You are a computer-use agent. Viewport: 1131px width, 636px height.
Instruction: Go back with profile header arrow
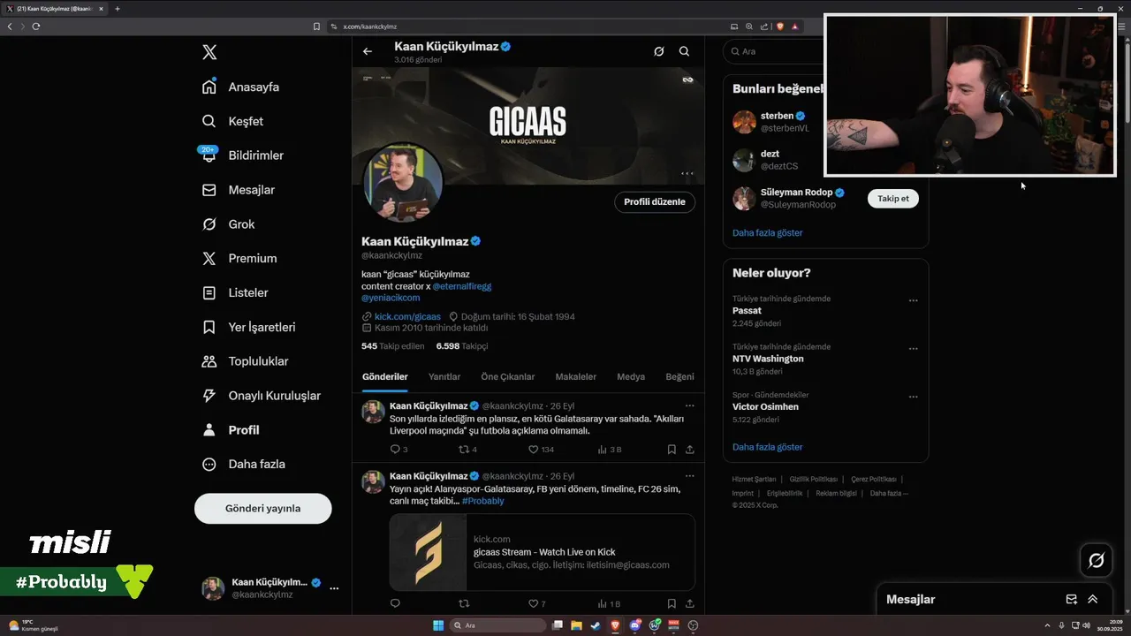pyautogui.click(x=368, y=51)
